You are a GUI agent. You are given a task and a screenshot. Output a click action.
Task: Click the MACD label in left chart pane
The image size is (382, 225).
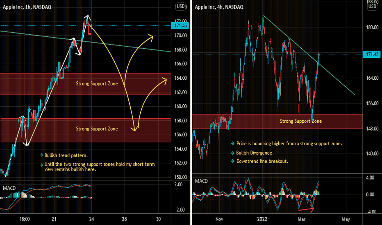(x=9, y=188)
